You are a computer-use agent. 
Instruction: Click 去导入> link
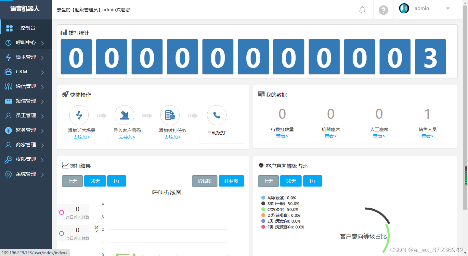(x=127, y=137)
